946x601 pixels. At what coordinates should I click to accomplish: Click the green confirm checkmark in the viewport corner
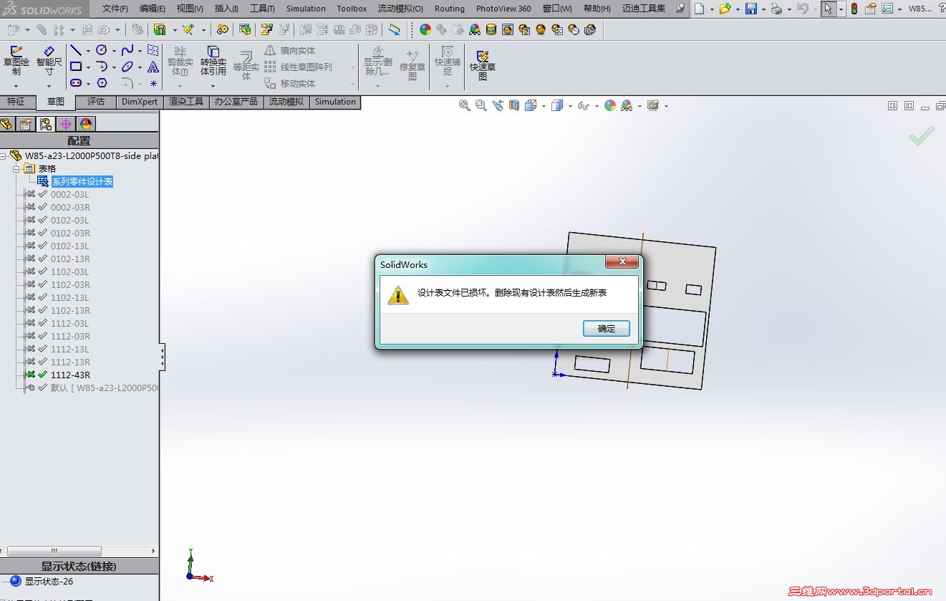click(x=922, y=135)
